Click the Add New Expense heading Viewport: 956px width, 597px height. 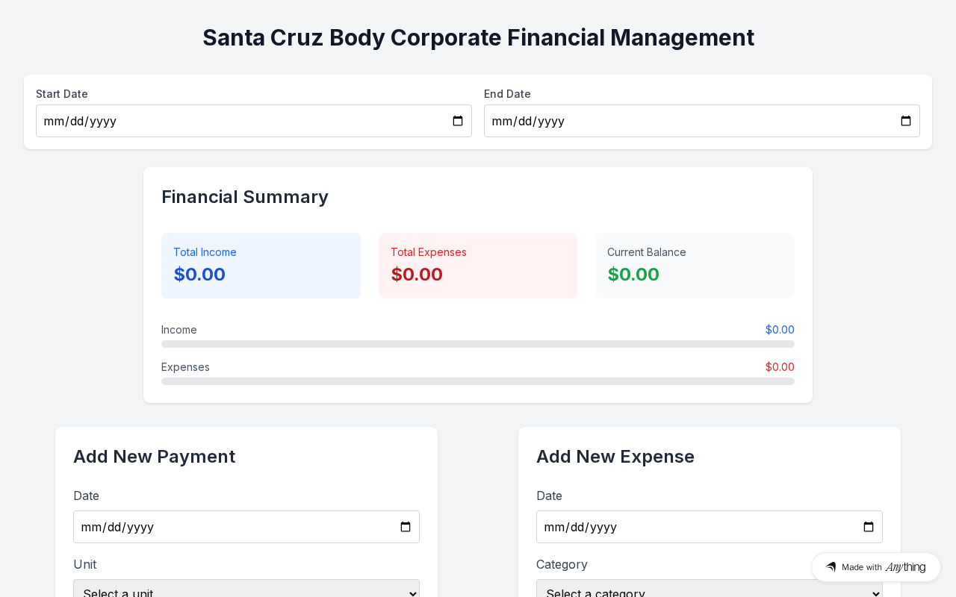point(615,457)
